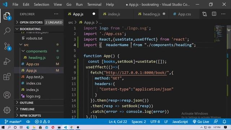Open the notifications bell in the status bar
This screenshot has width=231, height=130.
click(224, 122)
